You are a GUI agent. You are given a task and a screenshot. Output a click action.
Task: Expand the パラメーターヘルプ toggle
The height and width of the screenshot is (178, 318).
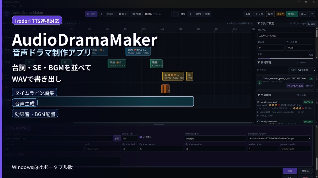[18, 128]
